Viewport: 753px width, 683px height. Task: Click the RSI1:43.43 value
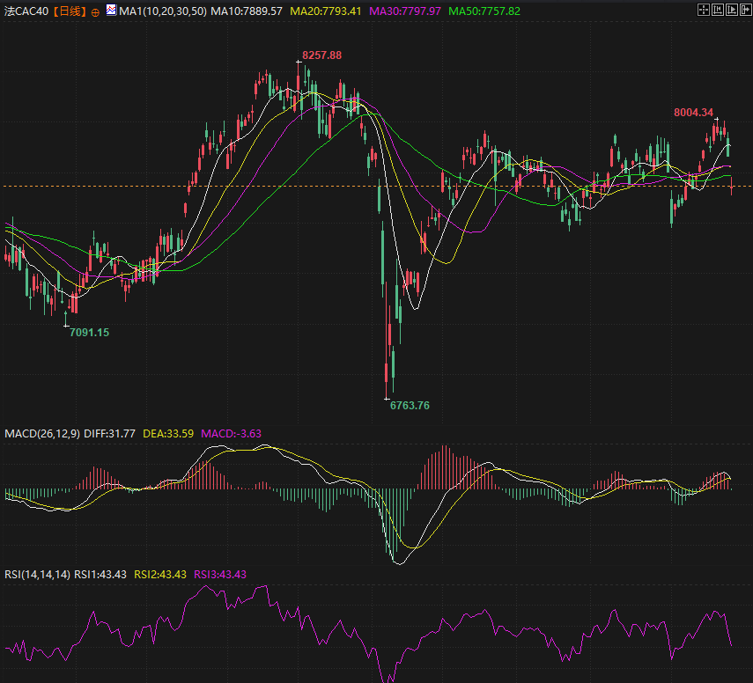tap(100, 574)
